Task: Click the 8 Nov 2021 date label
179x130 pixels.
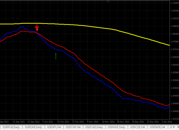Action: tap(93, 122)
